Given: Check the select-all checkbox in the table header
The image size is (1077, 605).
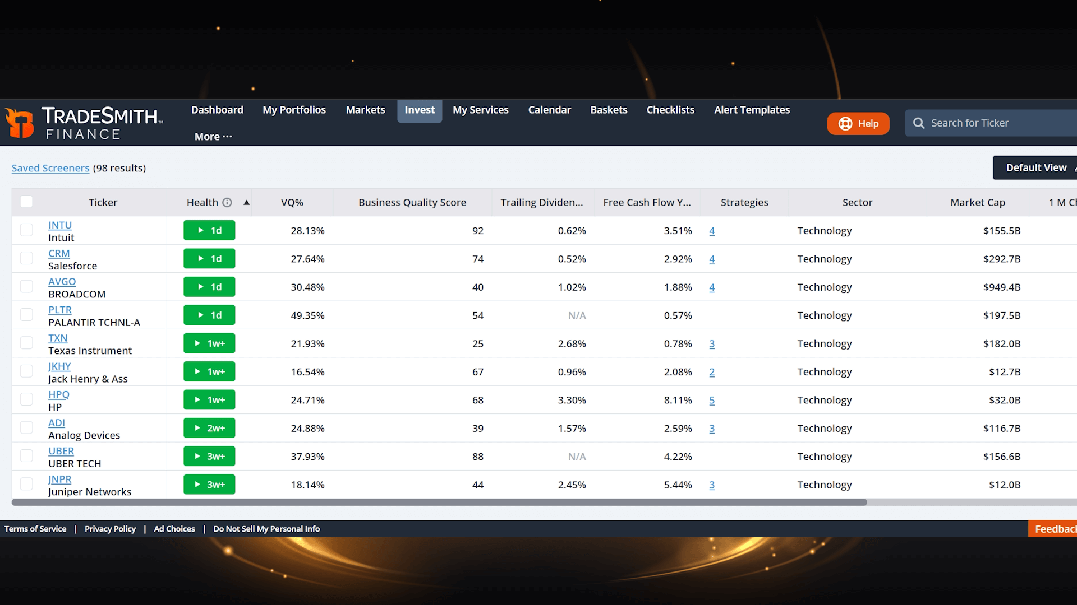Looking at the screenshot, I should [26, 201].
